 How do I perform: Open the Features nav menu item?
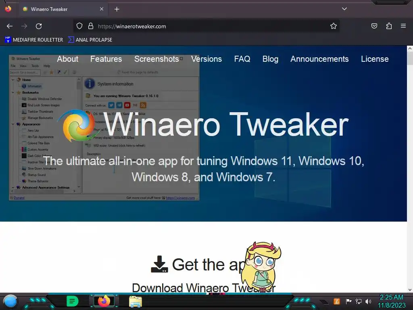[x=106, y=59]
